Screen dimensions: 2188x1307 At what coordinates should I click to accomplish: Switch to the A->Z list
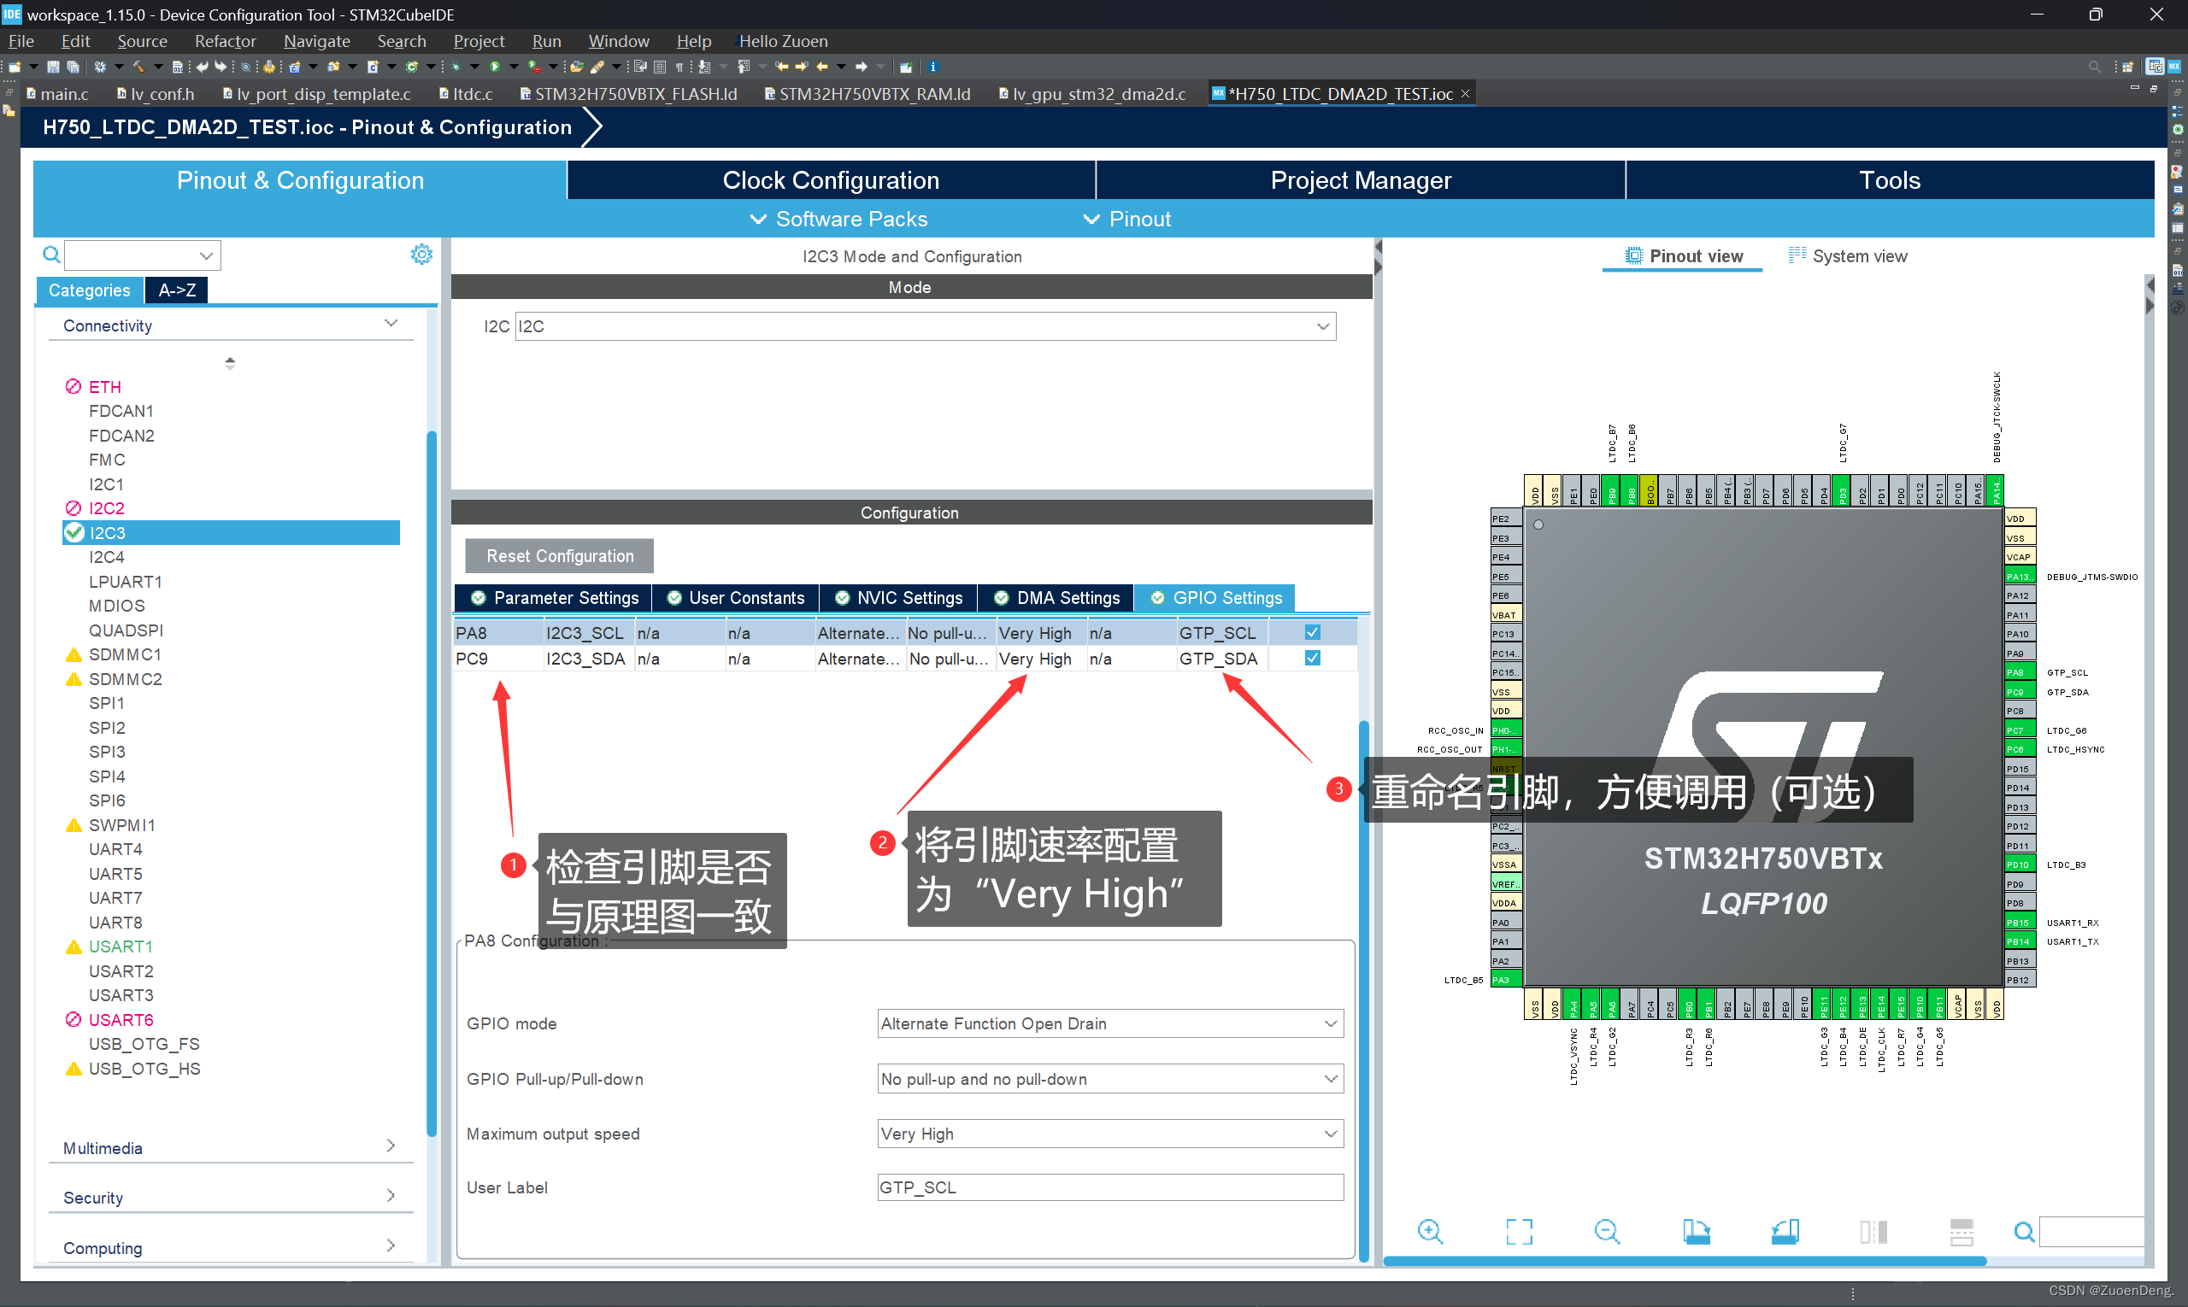(177, 290)
